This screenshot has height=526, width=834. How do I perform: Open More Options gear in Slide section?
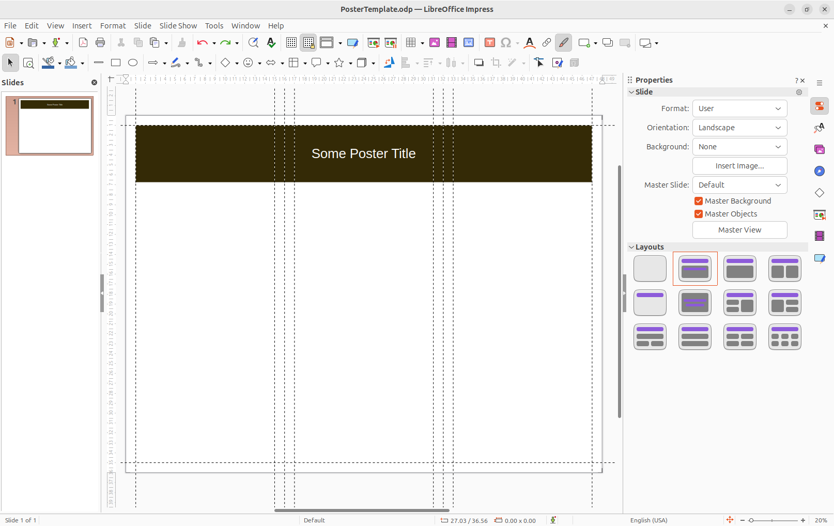pos(799,92)
